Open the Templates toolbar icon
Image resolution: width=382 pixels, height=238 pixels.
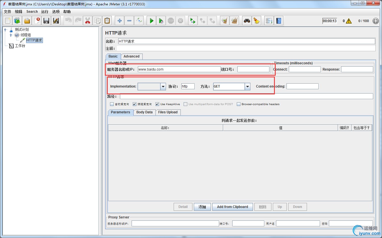tap(18, 21)
